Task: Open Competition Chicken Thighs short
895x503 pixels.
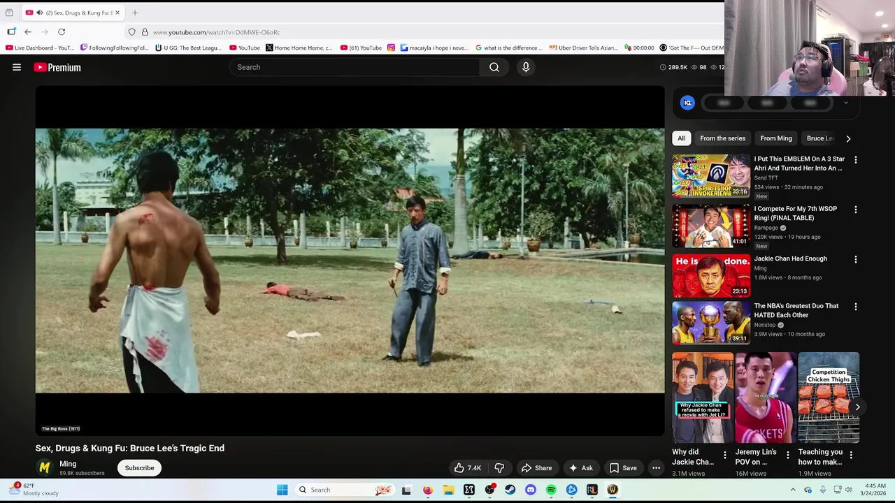Action: [829, 398]
